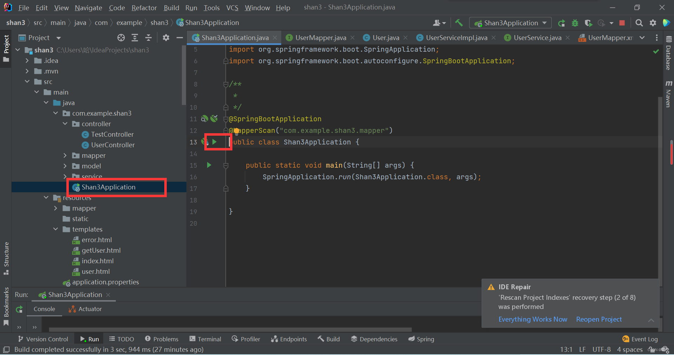This screenshot has width=674, height=355.
Task: Switch to UserServiceImpl.java tab
Action: point(456,38)
